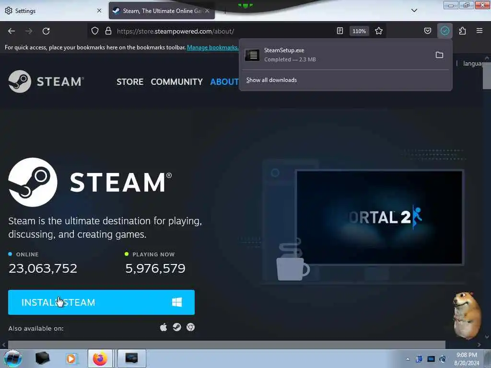491x368 pixels.
Task: Open the COMMUNITY menu item
Action: tap(176, 81)
